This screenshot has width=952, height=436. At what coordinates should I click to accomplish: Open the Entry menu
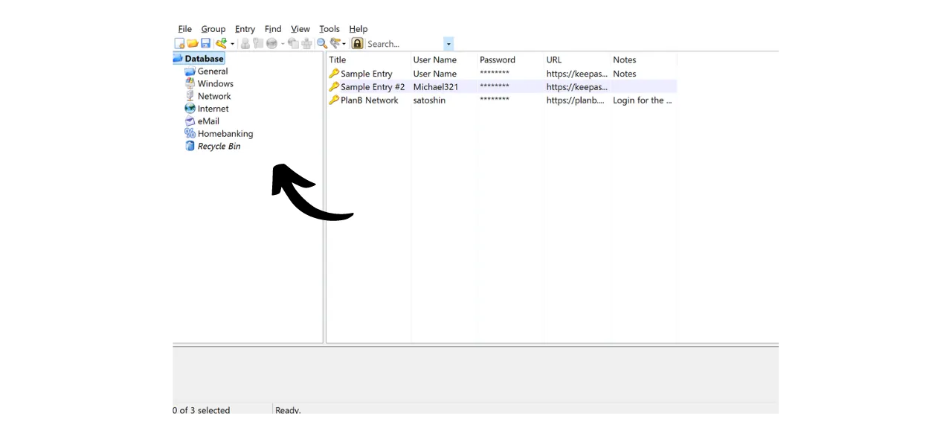coord(245,28)
